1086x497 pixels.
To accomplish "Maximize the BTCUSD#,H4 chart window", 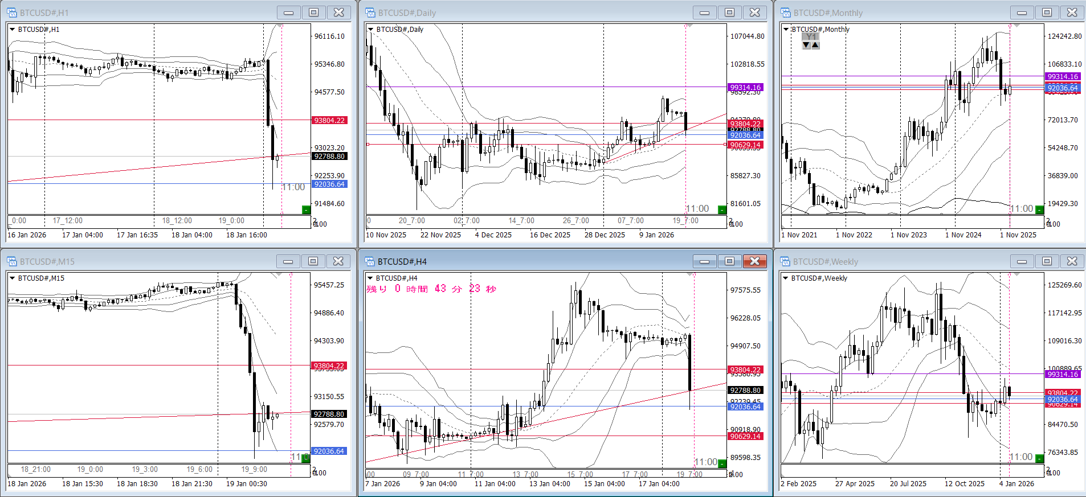I will 729,261.
